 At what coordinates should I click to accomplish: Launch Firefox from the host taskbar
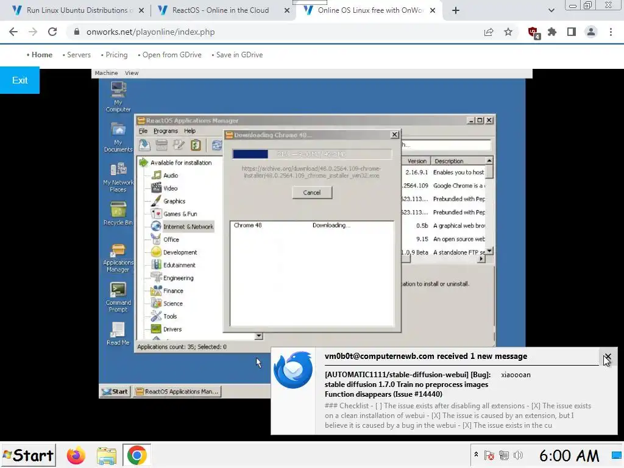[x=76, y=455]
